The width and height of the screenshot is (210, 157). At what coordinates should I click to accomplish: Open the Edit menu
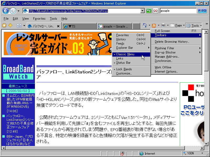tap(15, 19)
